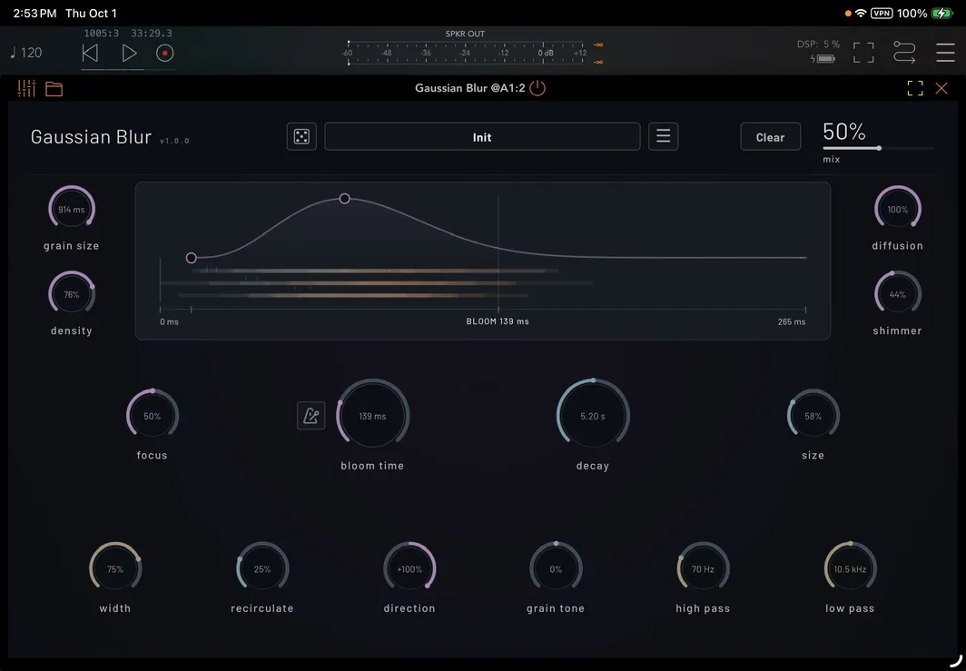Click the device battery icon under DSP
This screenshot has height=671, width=966.
coord(823,59)
